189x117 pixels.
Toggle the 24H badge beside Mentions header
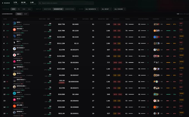tap(48, 19)
